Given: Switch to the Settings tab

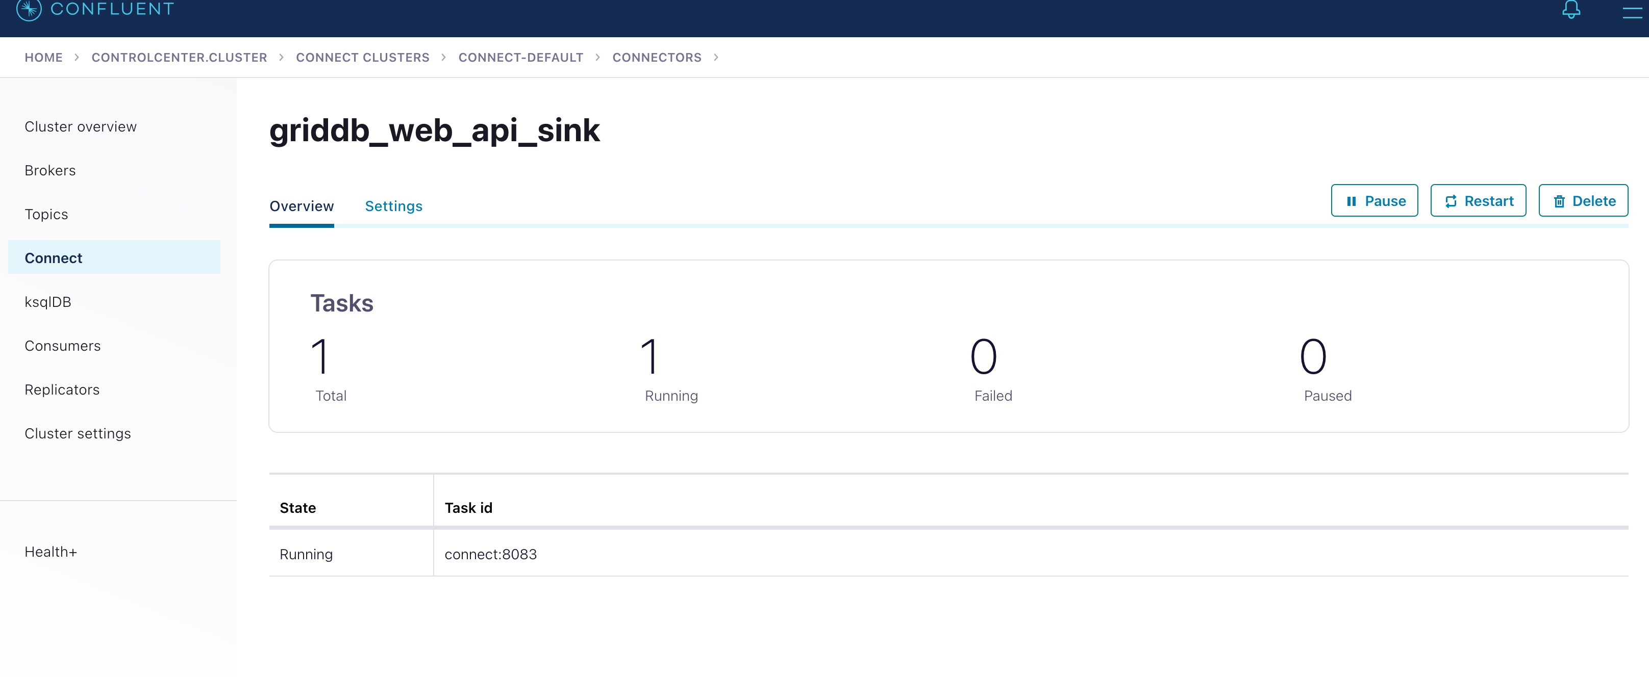Looking at the screenshot, I should tap(393, 206).
